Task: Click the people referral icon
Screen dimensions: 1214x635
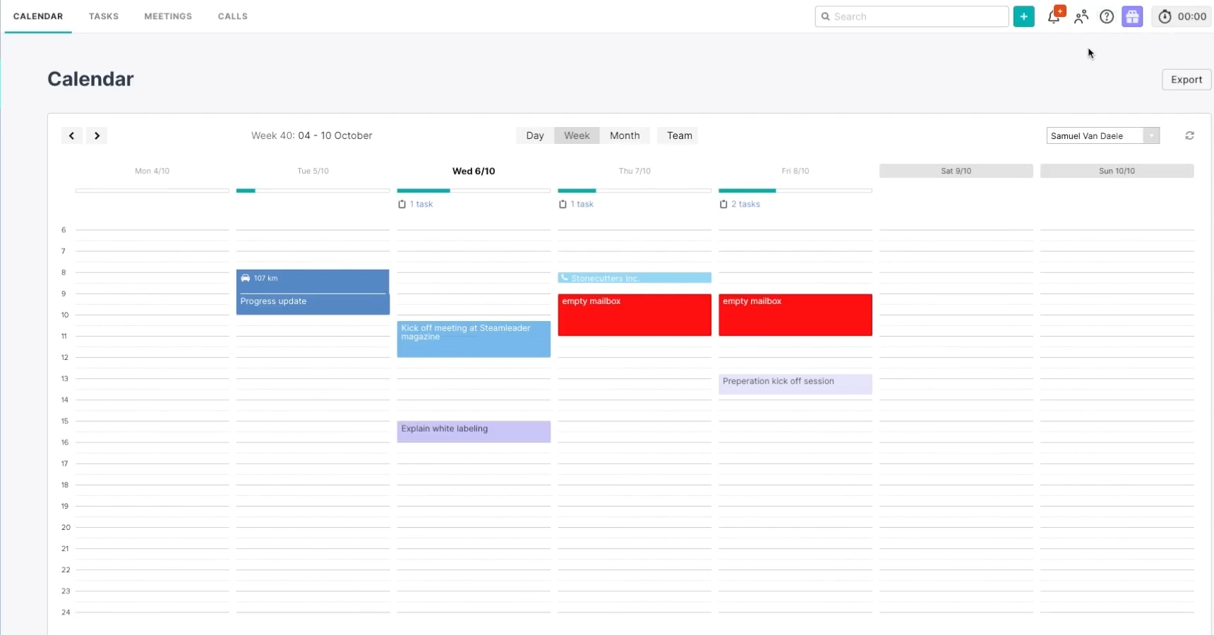Action: coord(1081,17)
